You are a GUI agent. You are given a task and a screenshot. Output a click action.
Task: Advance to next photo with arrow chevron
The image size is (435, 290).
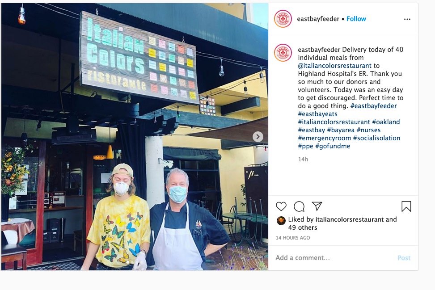[258, 137]
